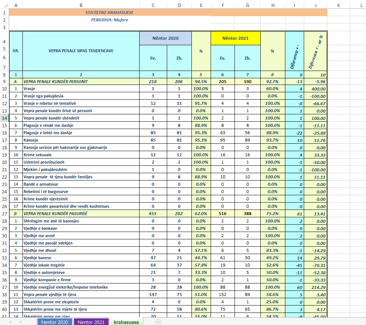The image size is (366, 325).
Task: Click the yellow Nëntor 2021 header cell
Action: (x=235, y=38)
